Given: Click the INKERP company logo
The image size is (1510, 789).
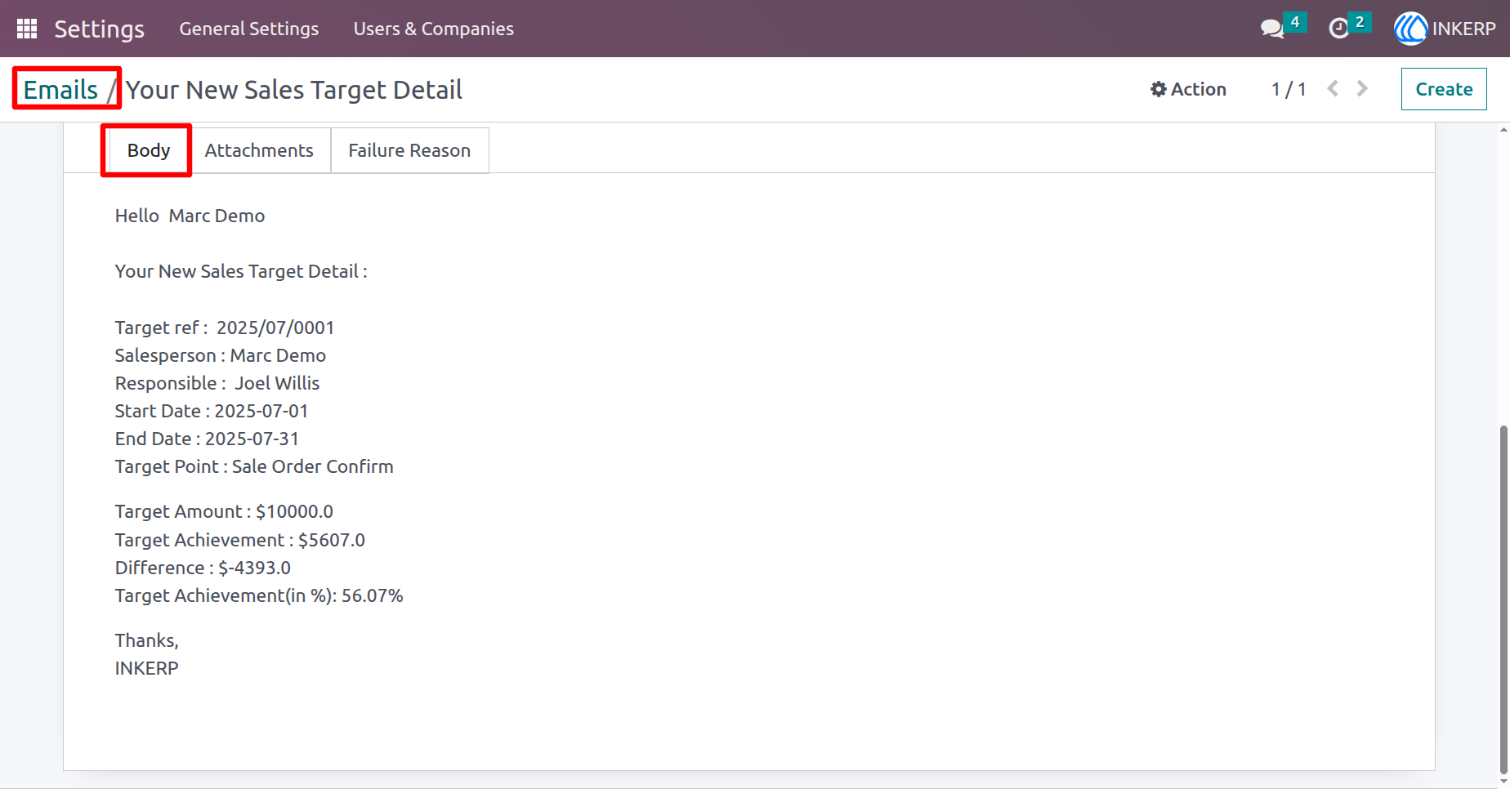Looking at the screenshot, I should [x=1410, y=29].
